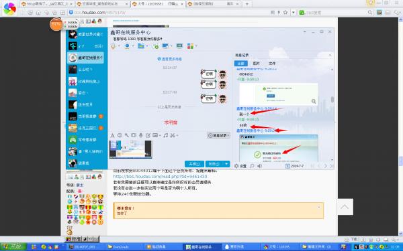
Task: Click the browser address bar
Action: coord(170,12)
